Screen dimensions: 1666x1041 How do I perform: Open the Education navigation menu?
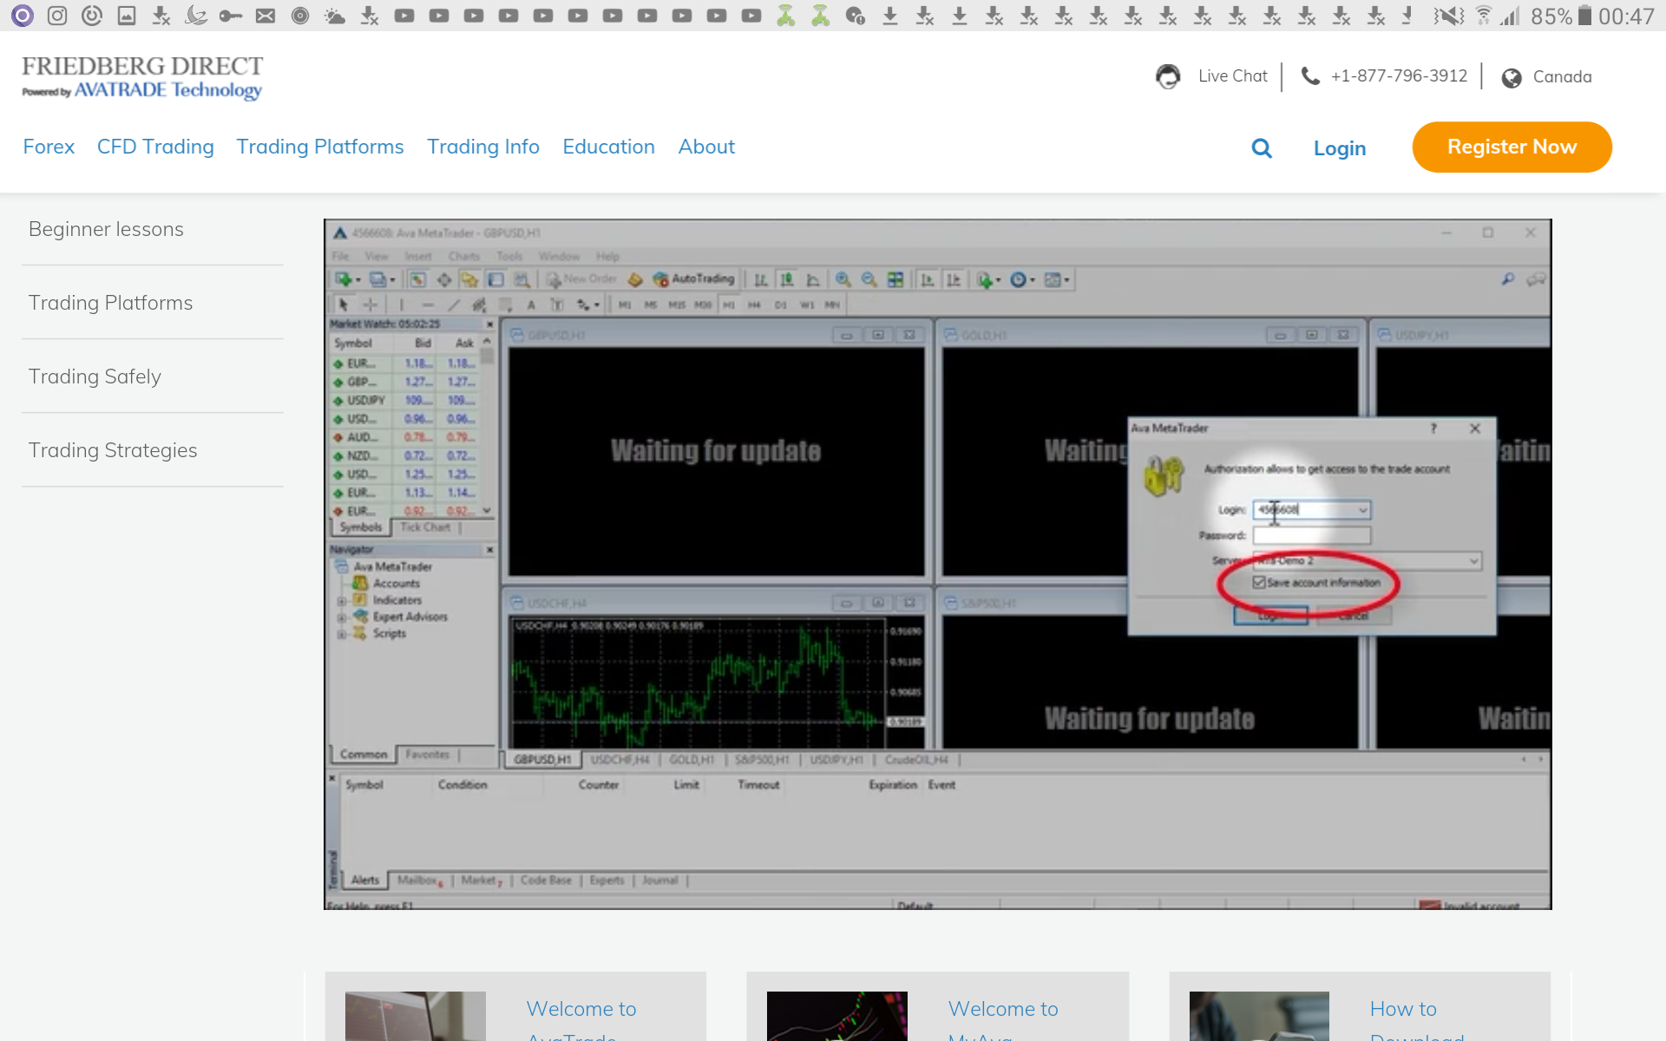(x=608, y=147)
